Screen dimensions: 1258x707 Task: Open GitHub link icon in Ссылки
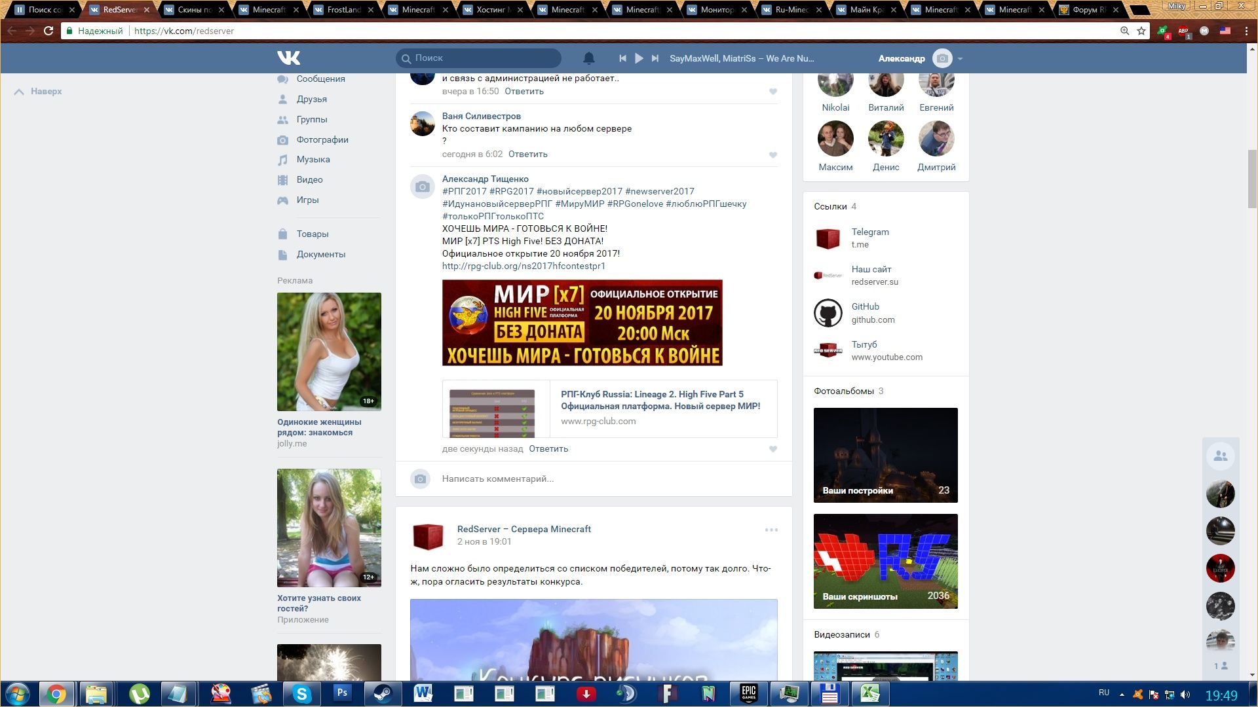pyautogui.click(x=828, y=314)
